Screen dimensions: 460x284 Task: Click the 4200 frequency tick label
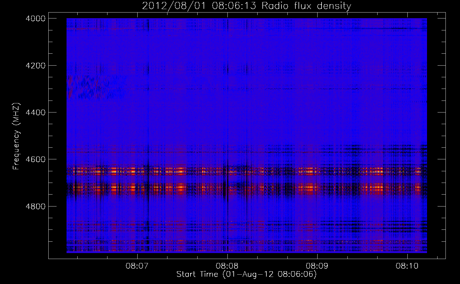(x=36, y=66)
